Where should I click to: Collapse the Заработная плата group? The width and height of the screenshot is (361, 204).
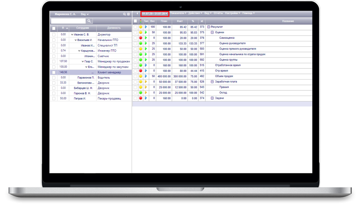[x=212, y=82]
